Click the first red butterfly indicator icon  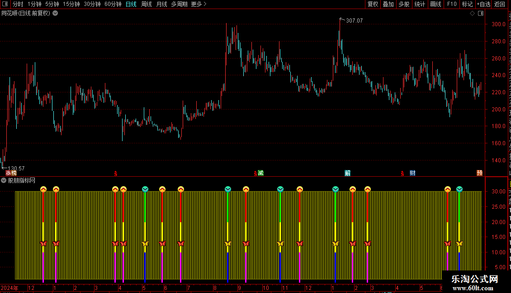[x=43, y=243]
